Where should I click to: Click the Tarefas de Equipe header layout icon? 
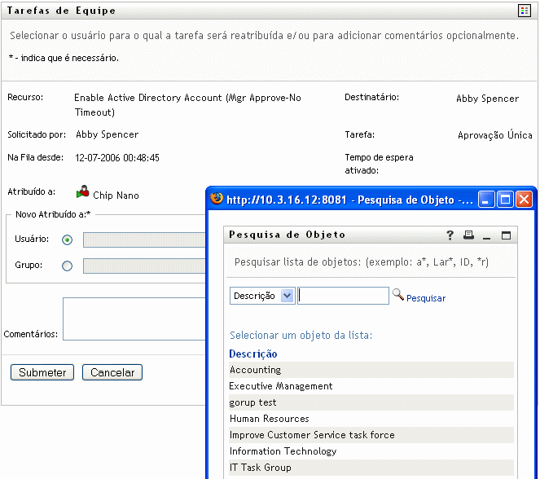[525, 11]
